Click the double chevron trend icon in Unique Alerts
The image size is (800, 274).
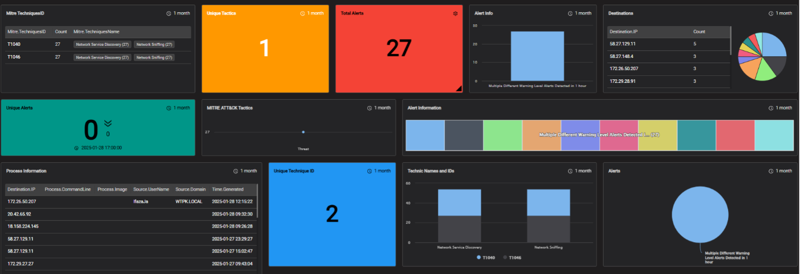[108, 123]
